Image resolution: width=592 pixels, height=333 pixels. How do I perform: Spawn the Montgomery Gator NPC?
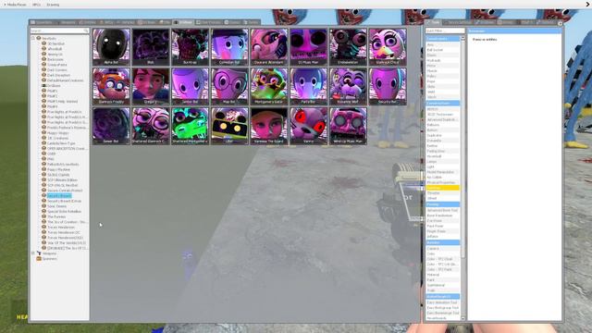[x=269, y=86]
